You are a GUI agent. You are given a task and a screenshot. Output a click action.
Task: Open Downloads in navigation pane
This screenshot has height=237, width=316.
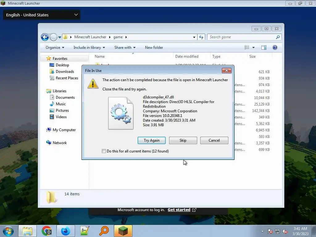coord(65,71)
